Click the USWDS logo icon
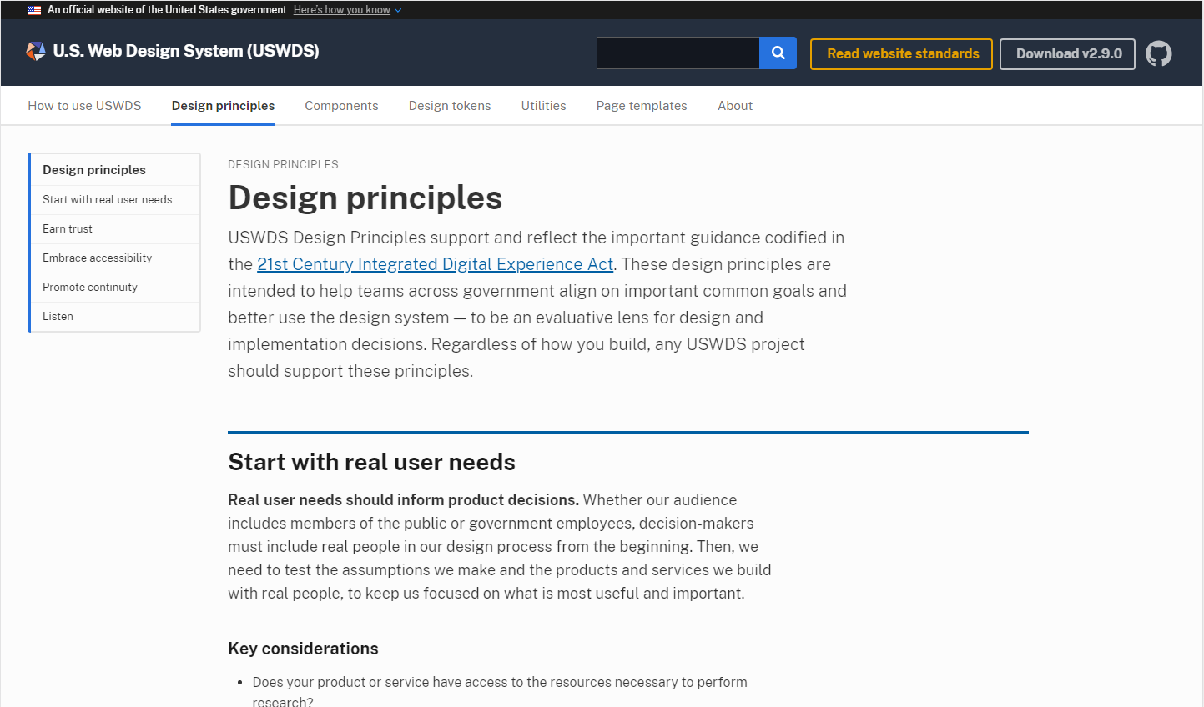The height and width of the screenshot is (707, 1204). (x=36, y=51)
